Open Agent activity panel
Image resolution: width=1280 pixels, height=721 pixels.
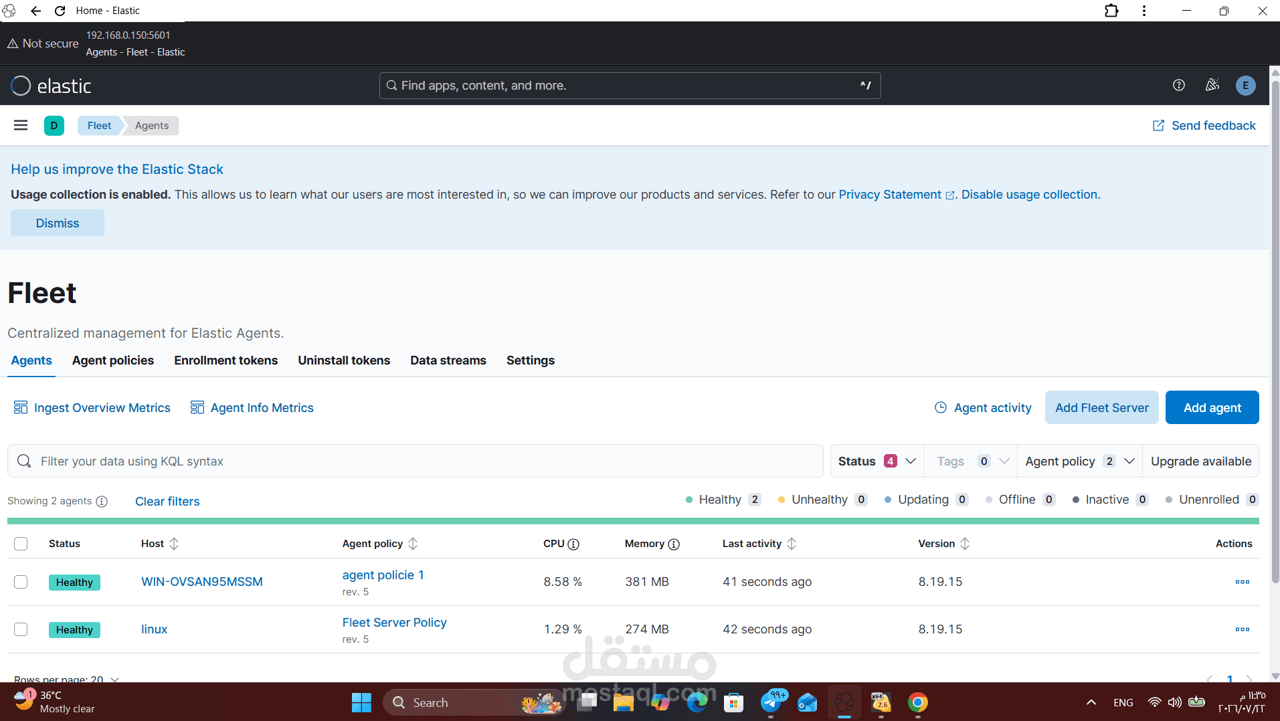pos(983,408)
